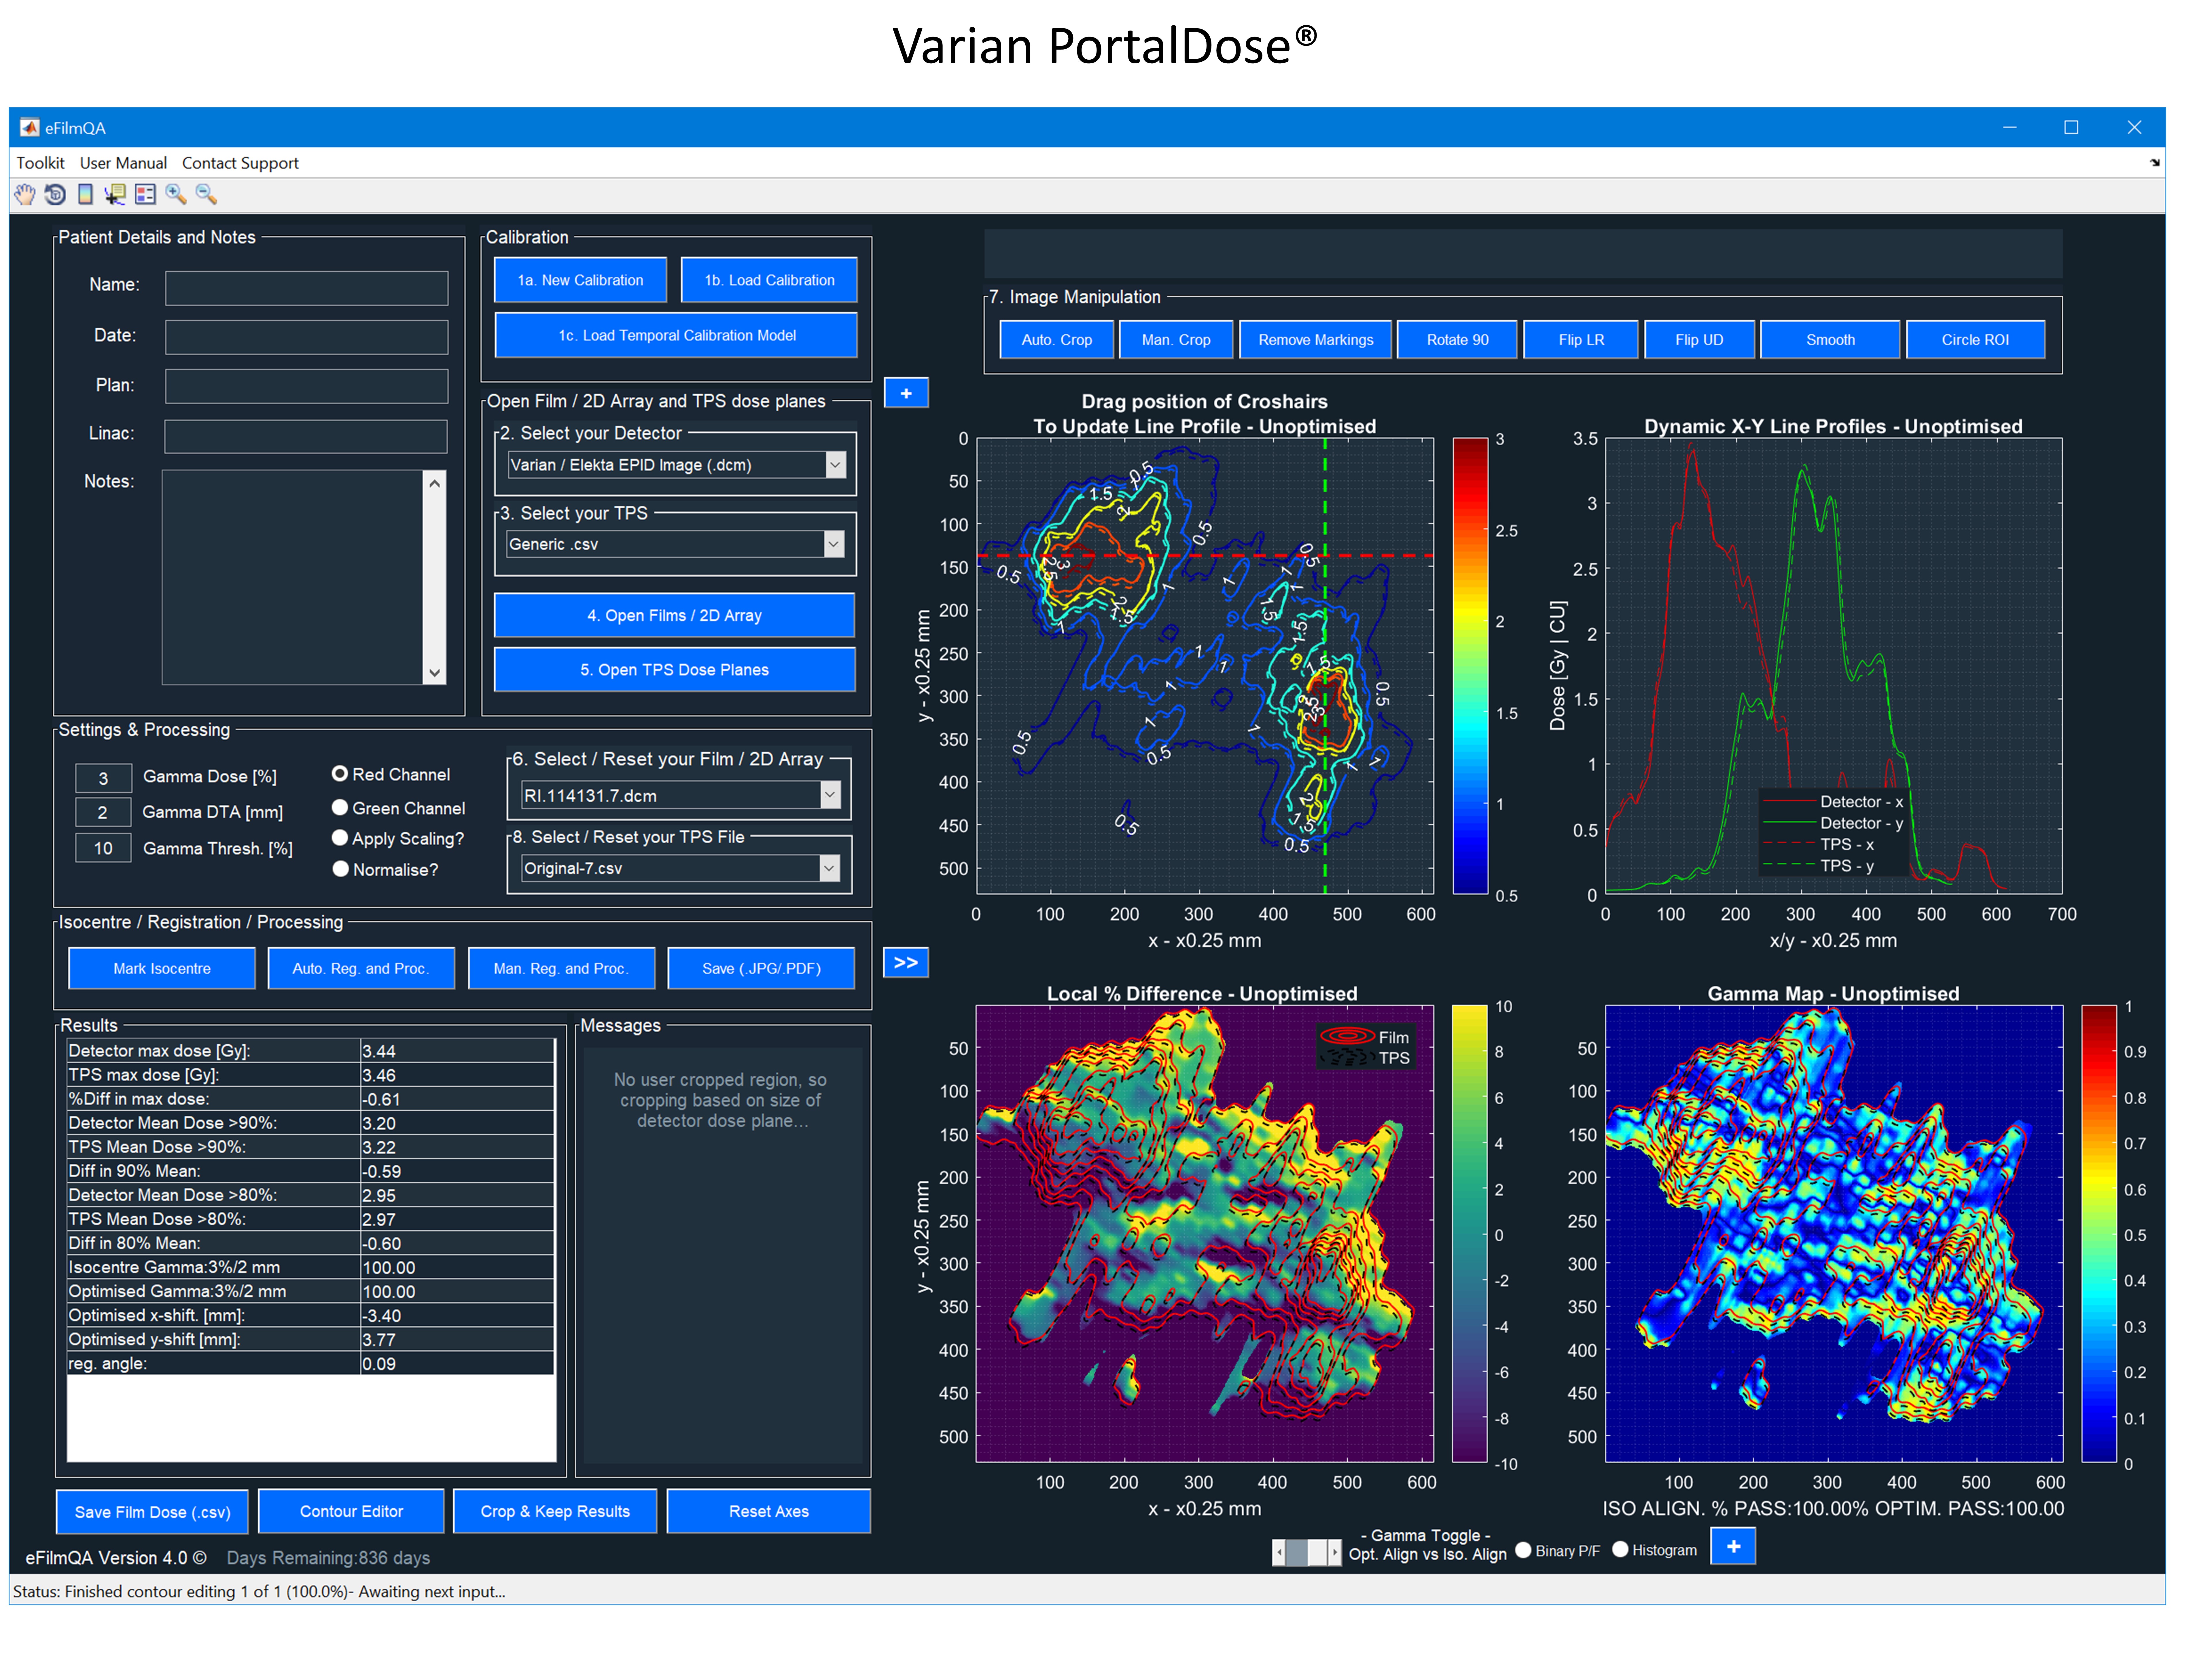The width and height of the screenshot is (2212, 1659).
Task: Select the Zoom Out magnifier
Action: [x=206, y=194]
